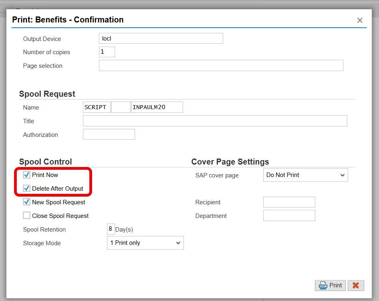
Task: Focus the Number of copies field
Action: tap(107, 52)
